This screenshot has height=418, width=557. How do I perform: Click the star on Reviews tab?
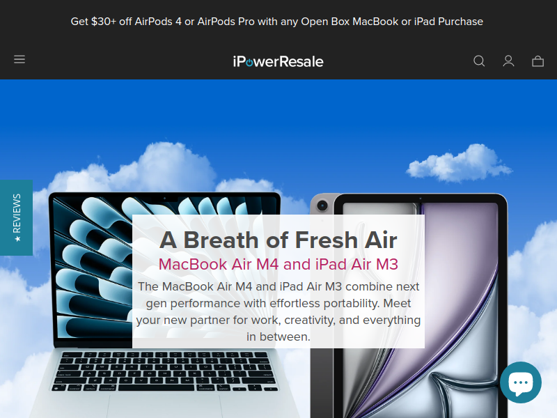coord(17,239)
